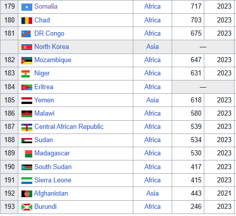Click the Africa link in Sudan's row
Viewport: 236px width, 216px height.
tap(152, 140)
